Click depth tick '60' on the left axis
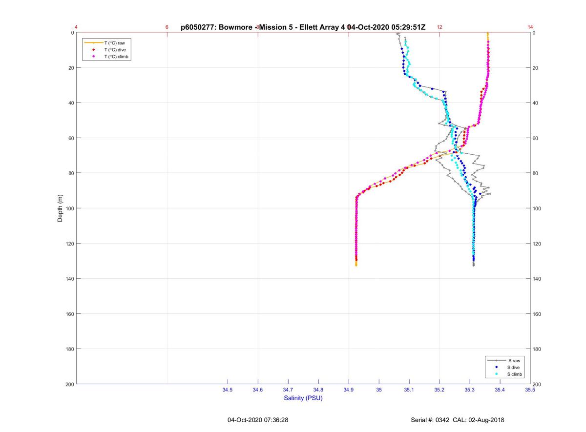586x432 pixels. pyautogui.click(x=71, y=138)
